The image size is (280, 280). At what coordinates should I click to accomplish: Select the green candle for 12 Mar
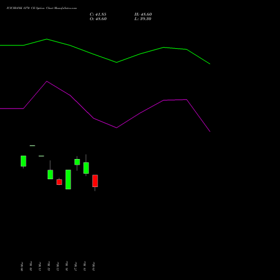pyautogui.click(x=50, y=175)
